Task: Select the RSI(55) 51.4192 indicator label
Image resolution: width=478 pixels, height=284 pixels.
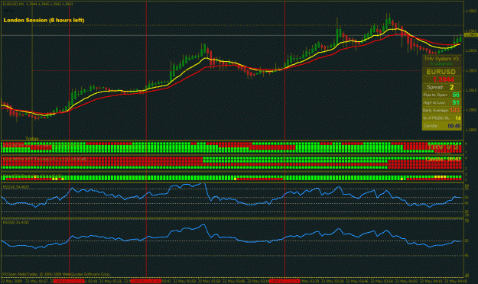Action: (x=16, y=222)
